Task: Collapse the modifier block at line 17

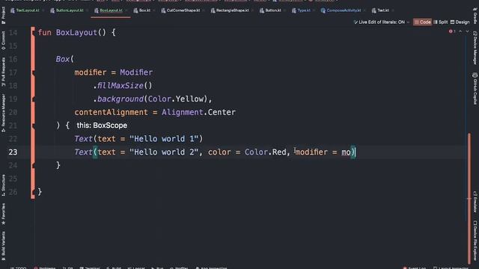Action: [x=33, y=72]
